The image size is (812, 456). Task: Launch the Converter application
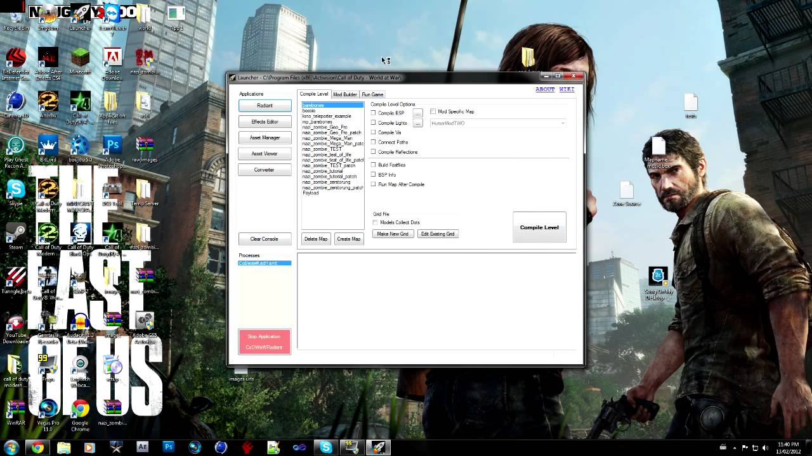click(265, 170)
